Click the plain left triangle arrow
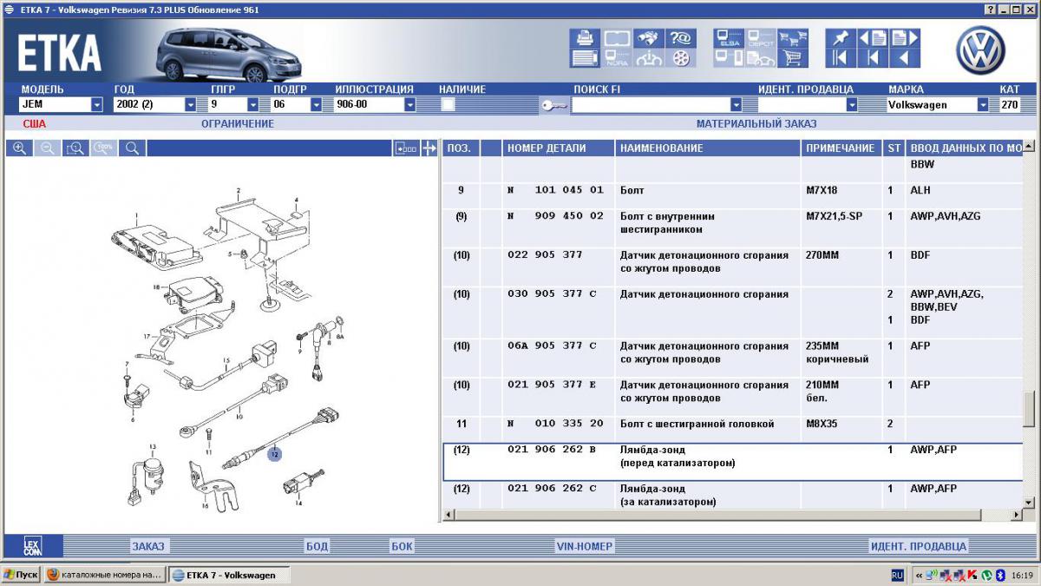 pos(905,58)
